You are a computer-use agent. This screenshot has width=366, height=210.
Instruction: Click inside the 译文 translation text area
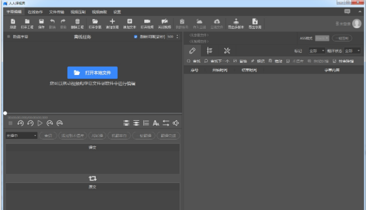point(93,162)
